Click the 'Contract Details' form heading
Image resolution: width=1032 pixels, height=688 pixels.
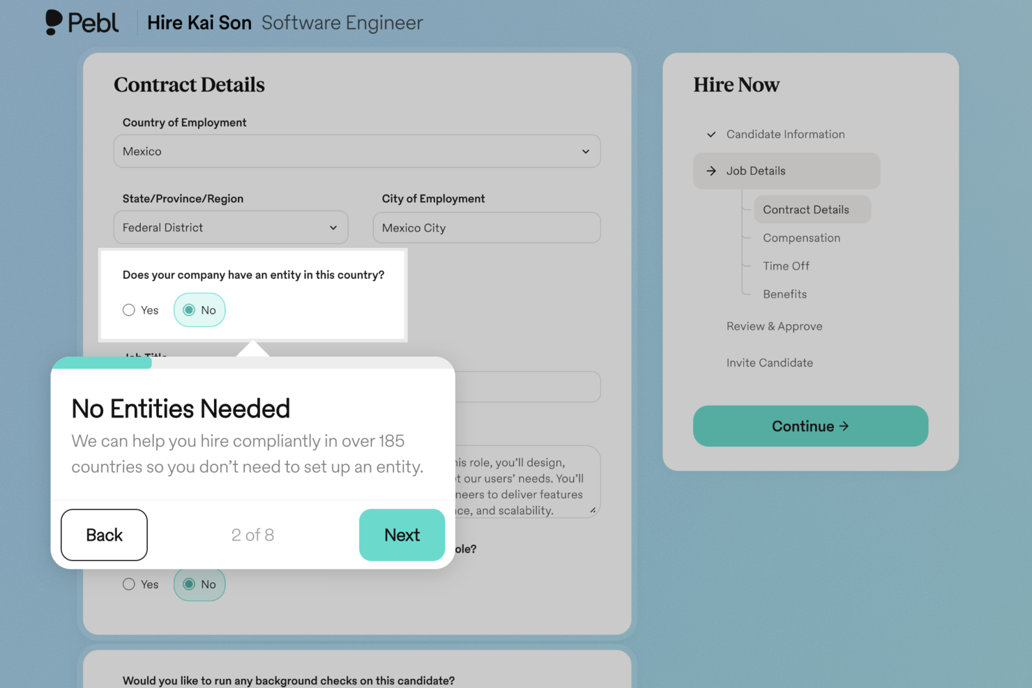click(x=189, y=84)
